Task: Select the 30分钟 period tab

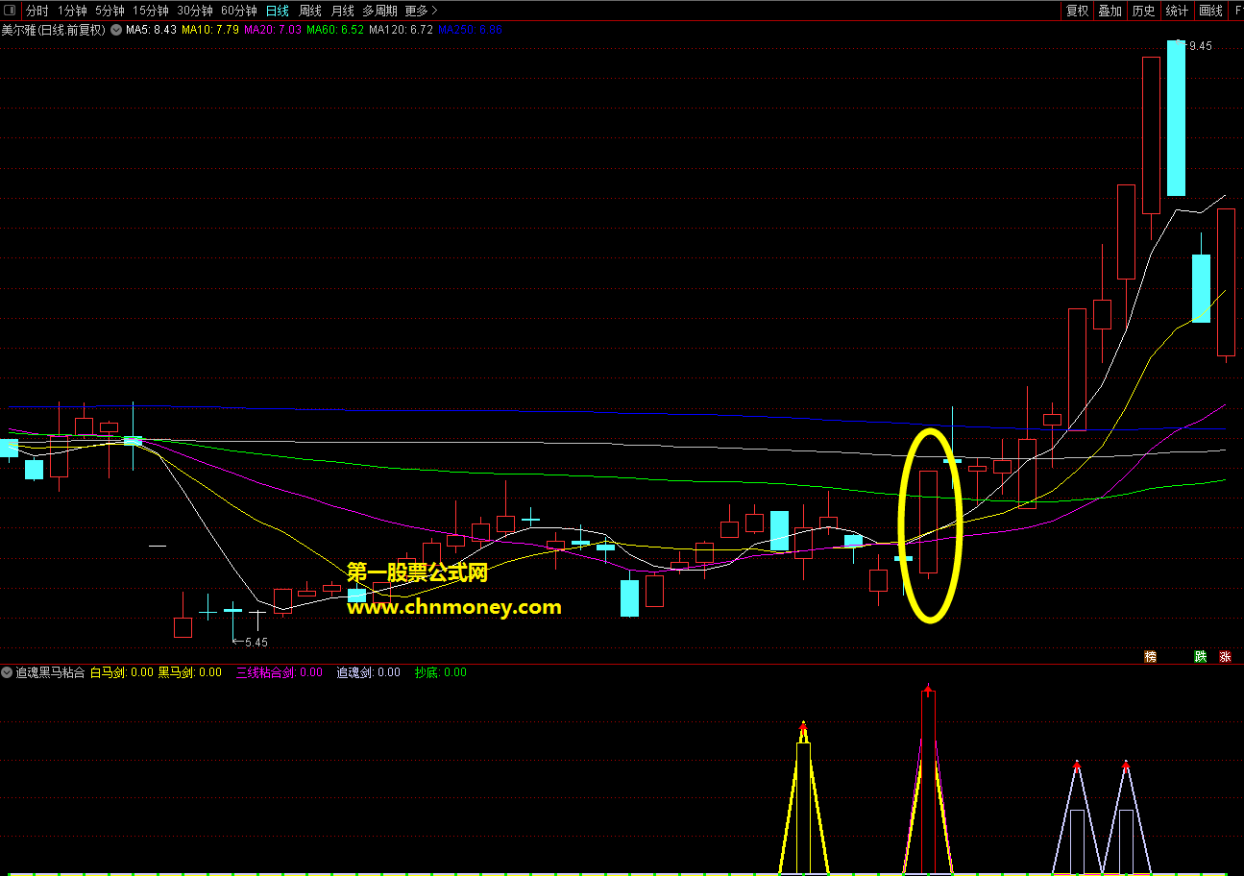Action: [195, 11]
